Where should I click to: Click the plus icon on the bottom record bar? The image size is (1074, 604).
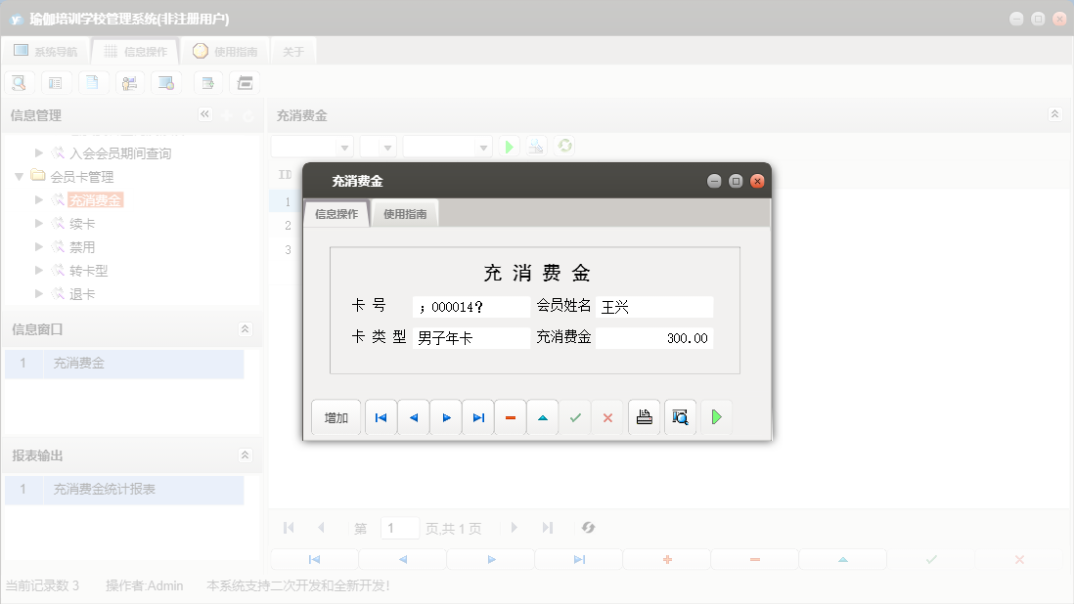(666, 558)
